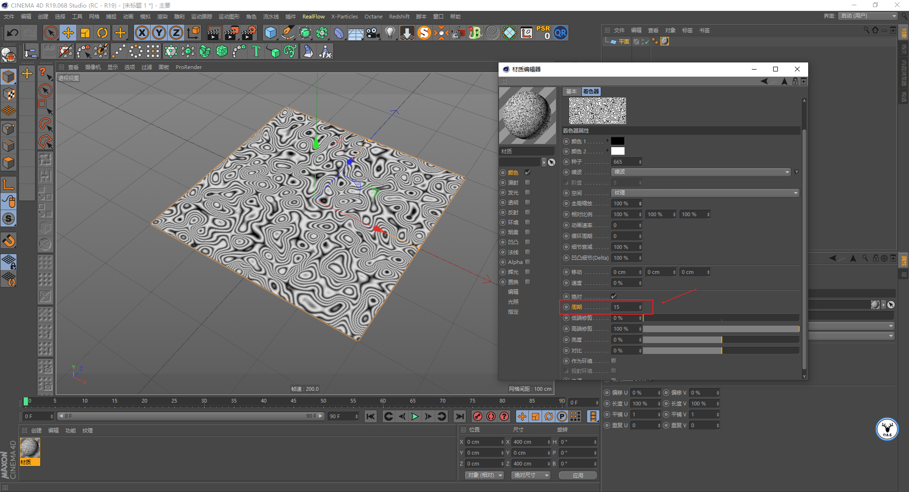Switch to the 基本 tab in material editor
The height and width of the screenshot is (492, 909).
pyautogui.click(x=571, y=91)
